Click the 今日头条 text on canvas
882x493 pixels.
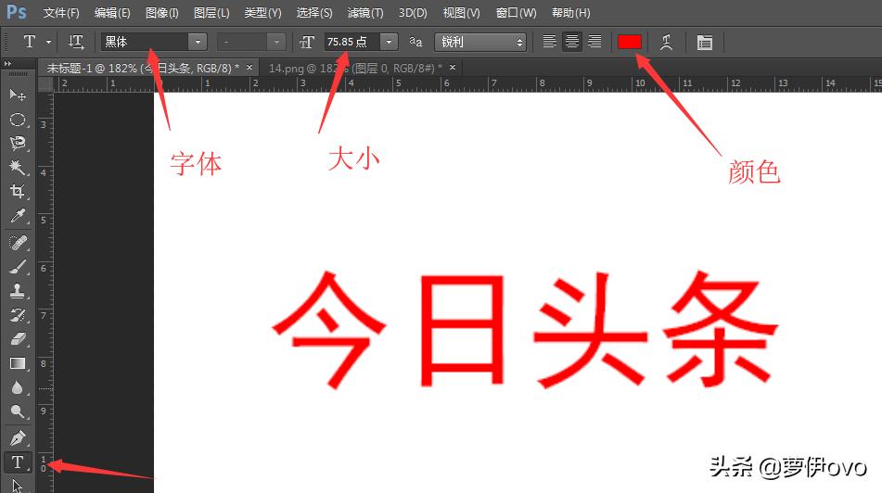(x=525, y=330)
